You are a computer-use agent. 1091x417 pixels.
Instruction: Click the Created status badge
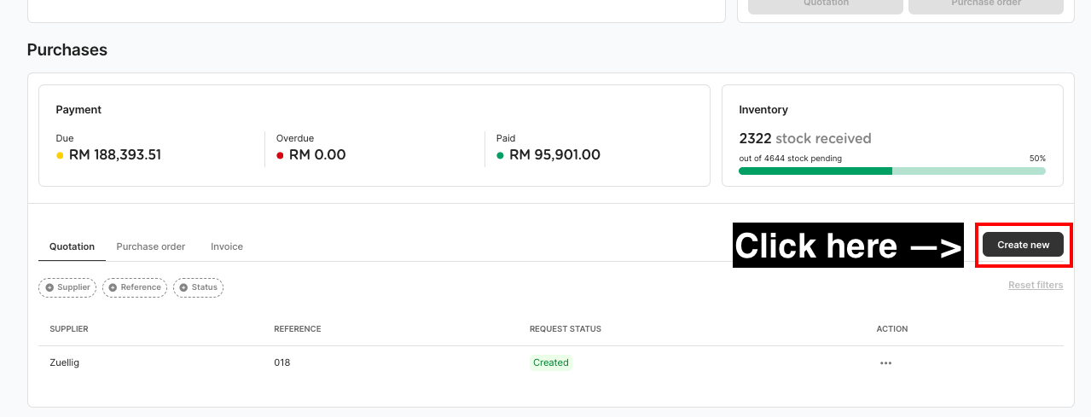[550, 362]
